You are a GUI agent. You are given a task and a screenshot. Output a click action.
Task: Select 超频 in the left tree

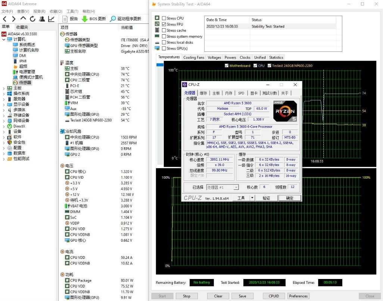23,66
